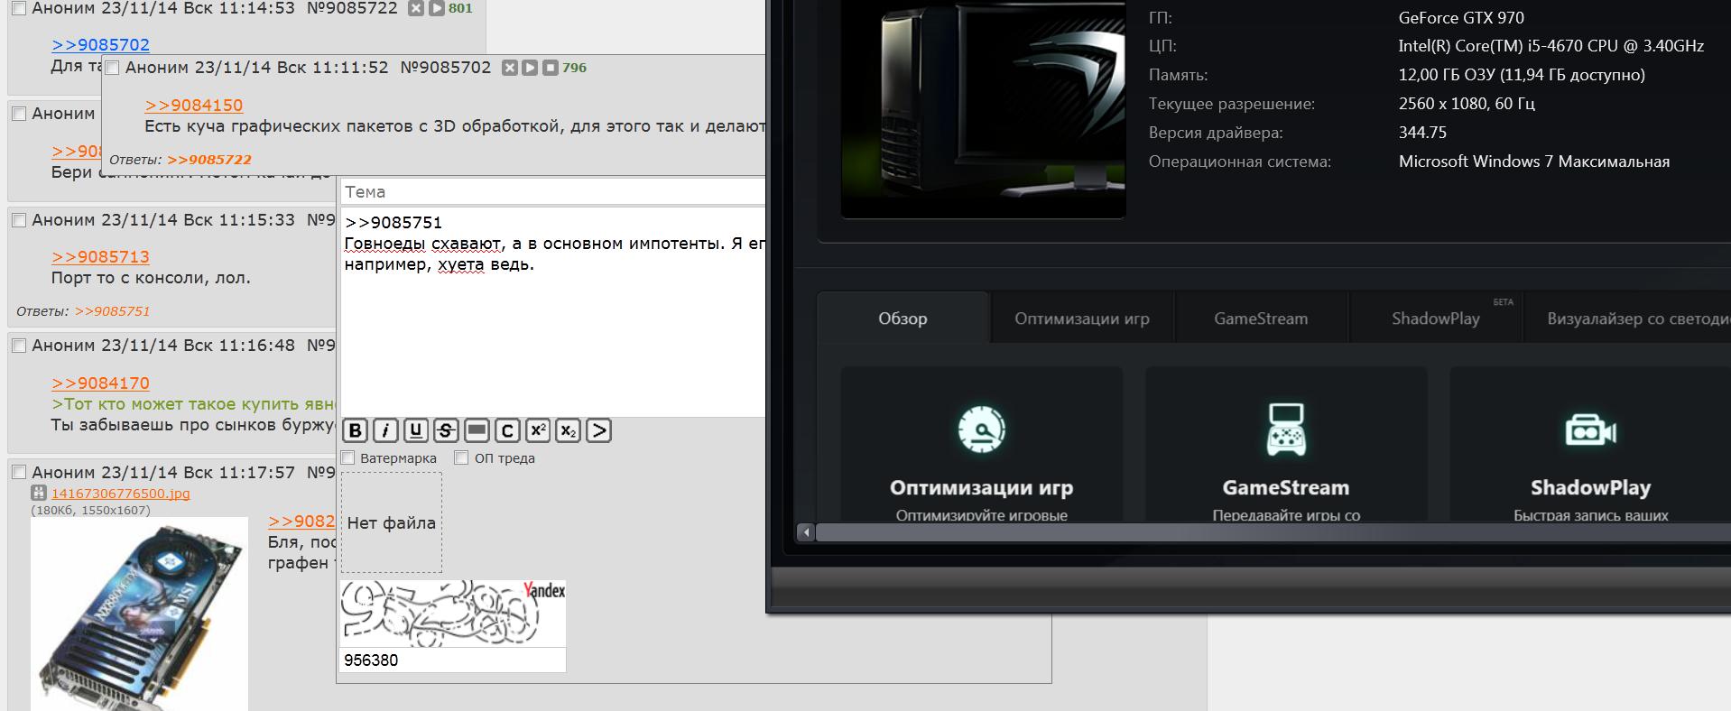The image size is (1731, 711).
Task: Open >>9085751 in Ответы line
Action: [x=112, y=311]
